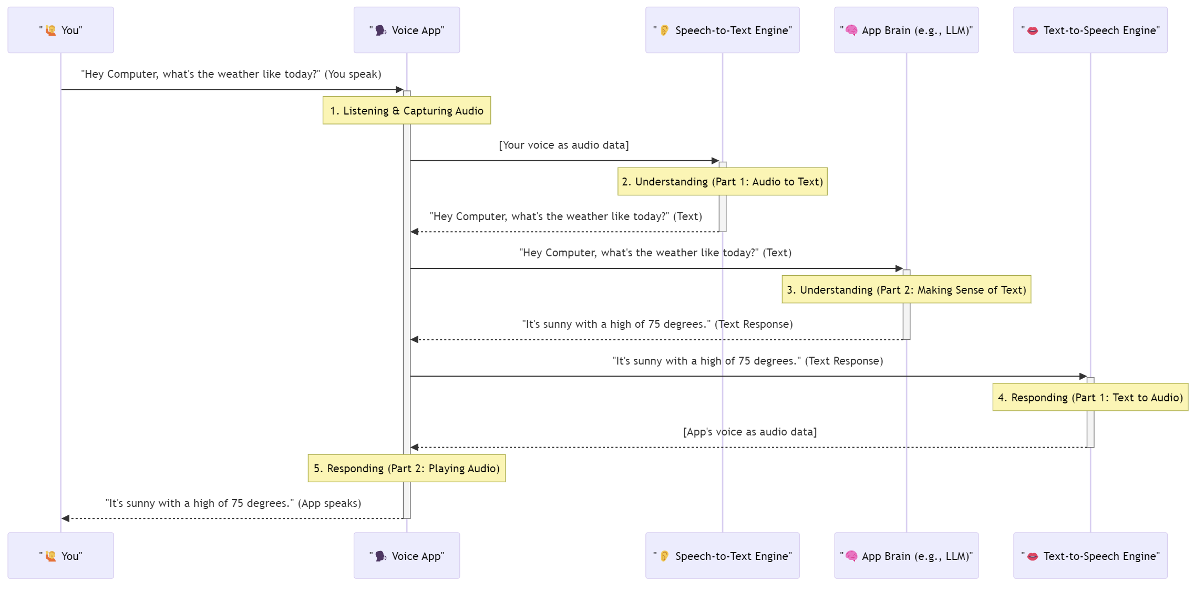Click the raised-hand emoji in the top You box
This screenshot has width=1194, height=592.
coord(50,30)
